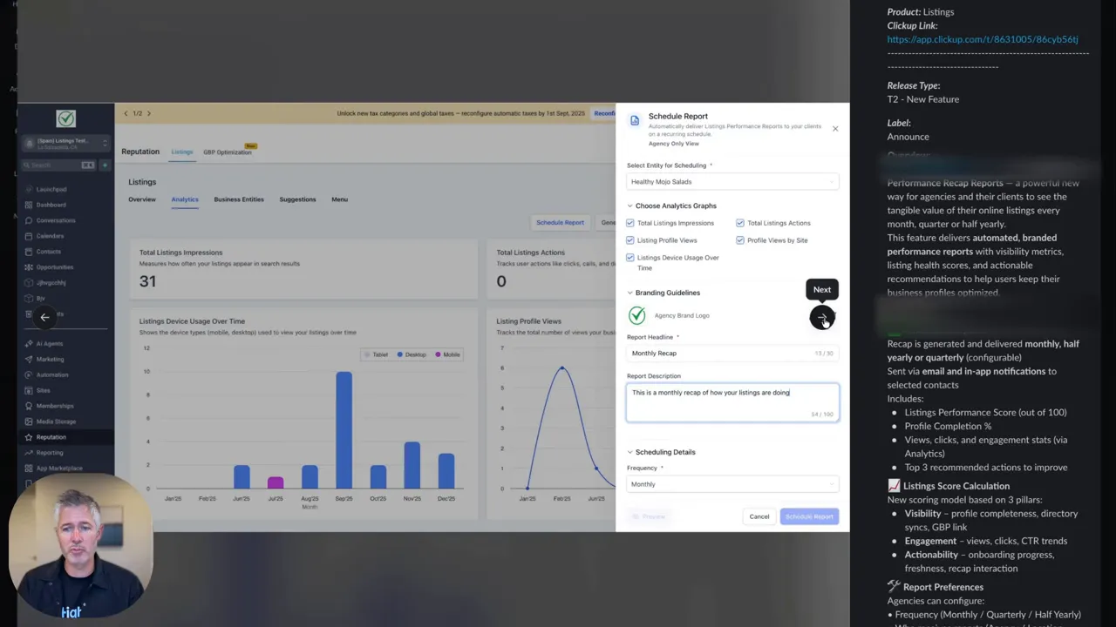
Task: Edit the Report Description text field
Action: click(x=732, y=402)
